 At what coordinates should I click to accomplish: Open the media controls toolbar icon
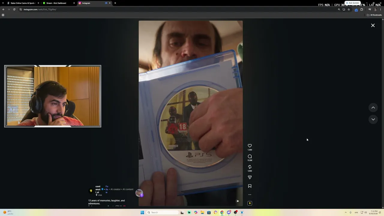tap(370, 9)
